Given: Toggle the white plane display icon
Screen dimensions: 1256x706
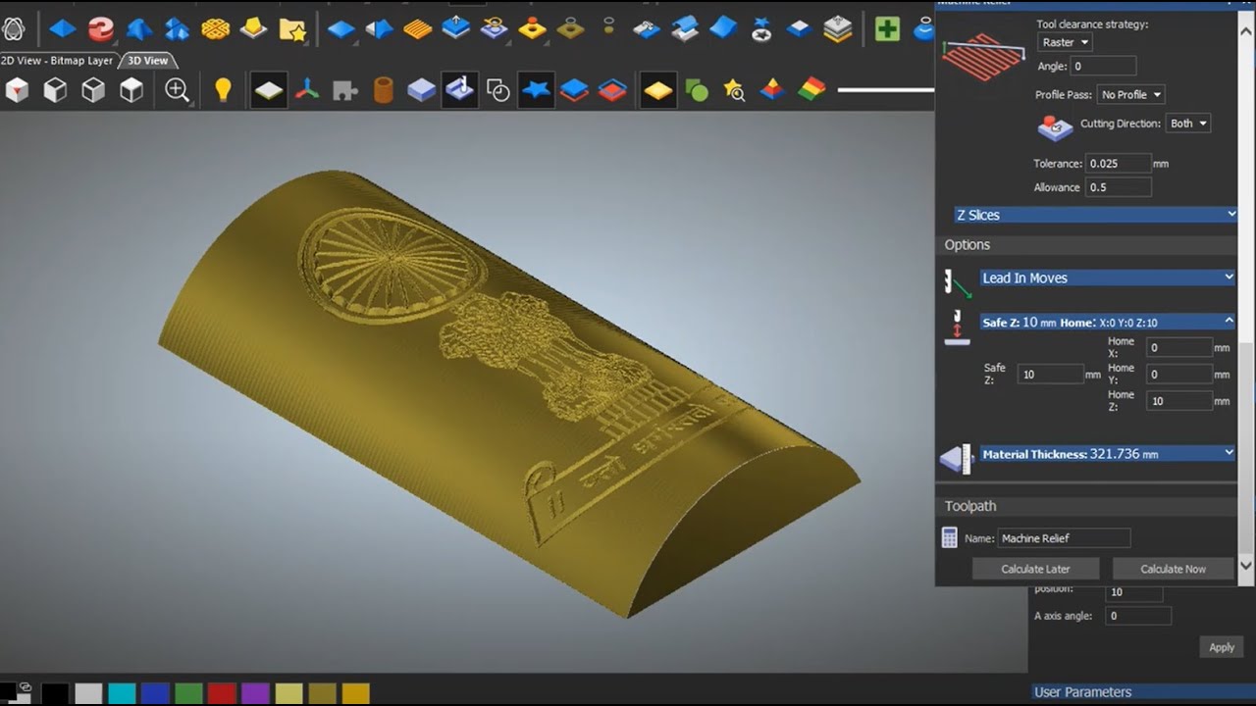Looking at the screenshot, I should (x=268, y=91).
